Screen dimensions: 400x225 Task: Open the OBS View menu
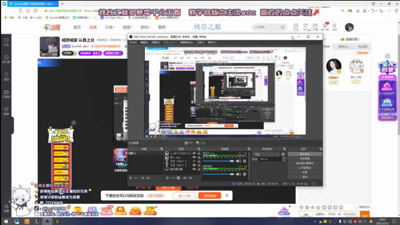(155, 42)
